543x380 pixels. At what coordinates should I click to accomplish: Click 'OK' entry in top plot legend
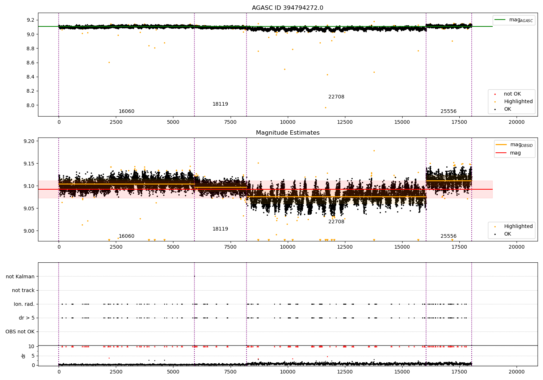pyautogui.click(x=508, y=109)
